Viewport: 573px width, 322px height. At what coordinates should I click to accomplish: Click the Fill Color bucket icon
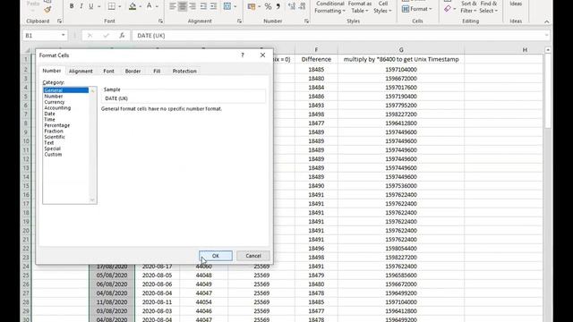(133, 6)
